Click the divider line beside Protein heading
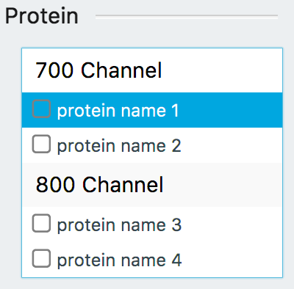Viewport: 294px width, 289px height. click(x=187, y=16)
